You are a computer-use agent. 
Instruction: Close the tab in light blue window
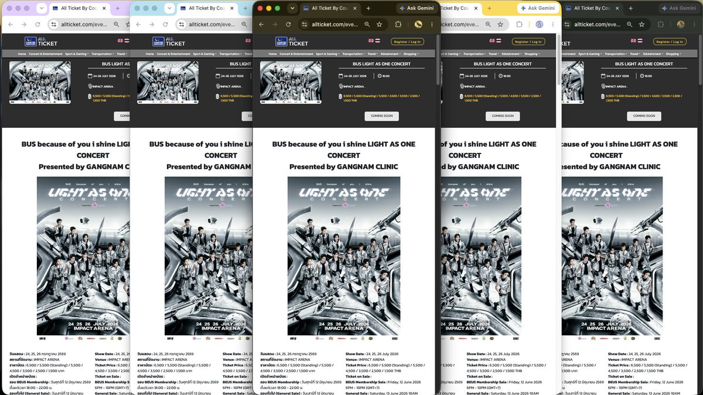click(232, 8)
